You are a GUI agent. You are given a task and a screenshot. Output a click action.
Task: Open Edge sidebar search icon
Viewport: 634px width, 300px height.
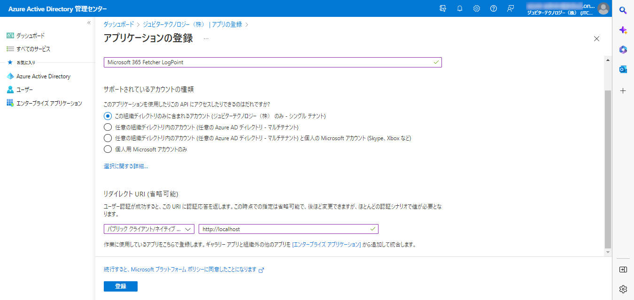tap(623, 10)
